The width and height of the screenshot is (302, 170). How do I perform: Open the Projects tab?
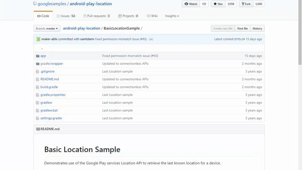[x=128, y=16]
